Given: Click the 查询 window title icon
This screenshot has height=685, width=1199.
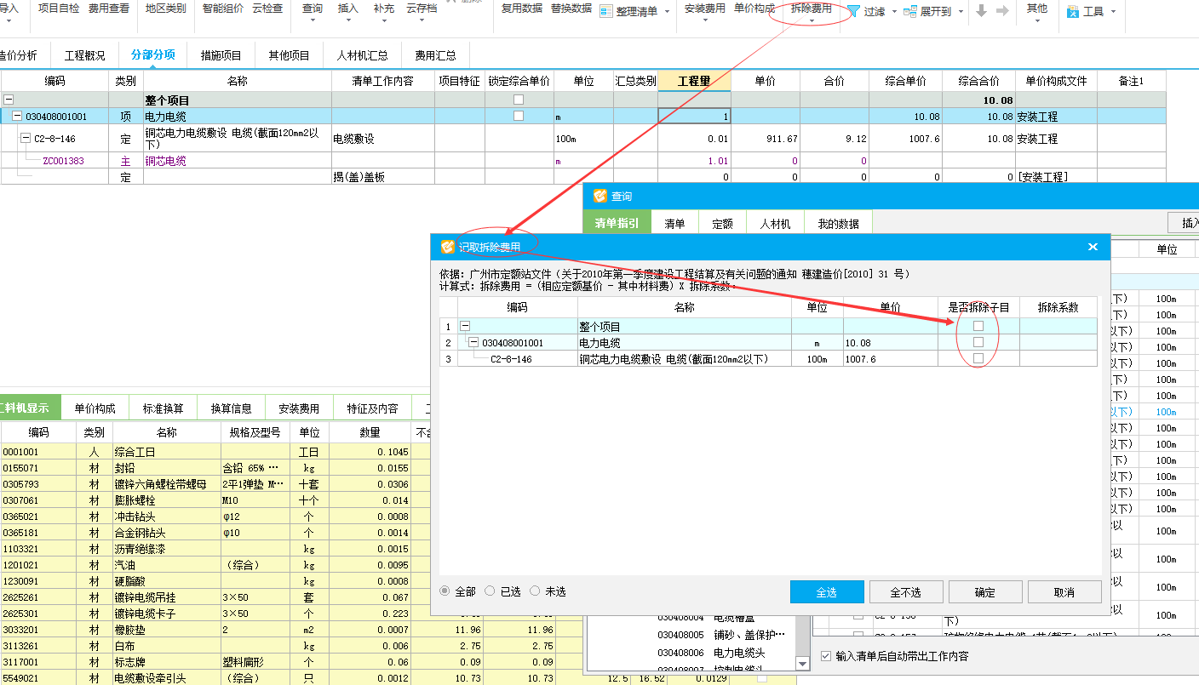Looking at the screenshot, I should (x=600, y=196).
